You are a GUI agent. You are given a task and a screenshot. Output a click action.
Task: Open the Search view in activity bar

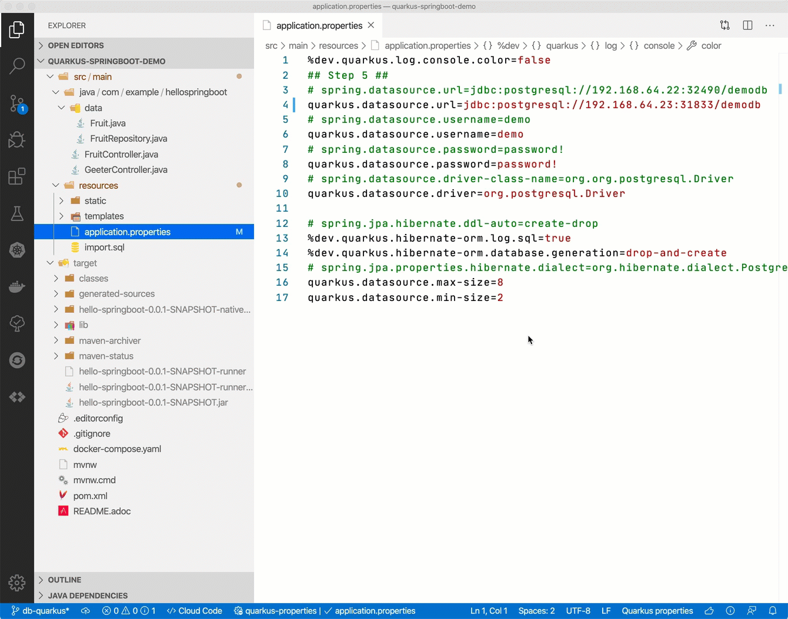click(17, 66)
